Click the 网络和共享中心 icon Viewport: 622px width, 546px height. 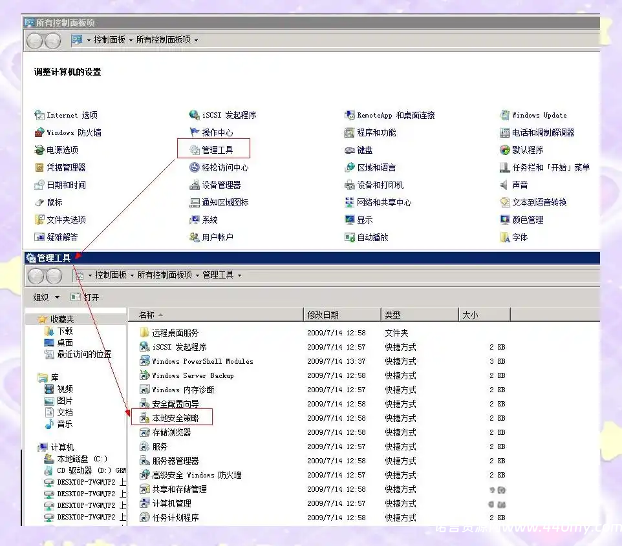pos(350,203)
